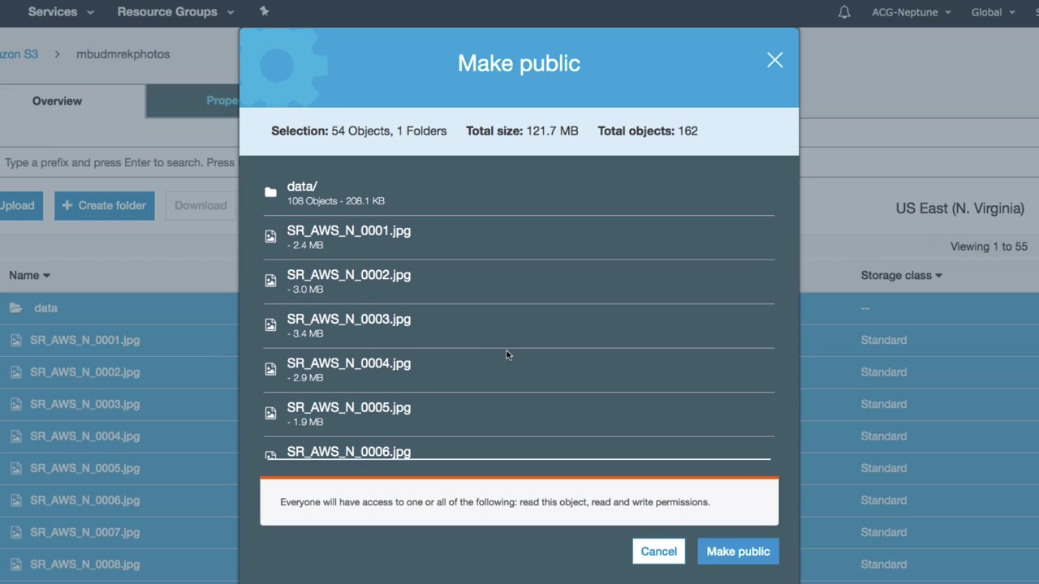The width and height of the screenshot is (1039, 584).
Task: Click the public access warning message
Action: 519,502
